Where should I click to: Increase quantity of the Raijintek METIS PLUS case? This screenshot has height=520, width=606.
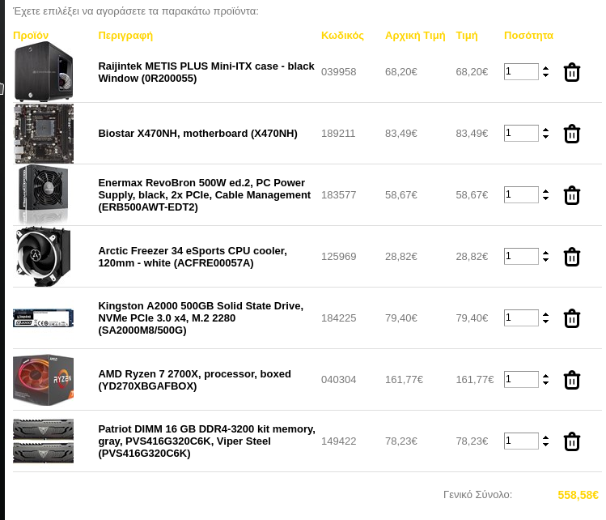[545, 69]
